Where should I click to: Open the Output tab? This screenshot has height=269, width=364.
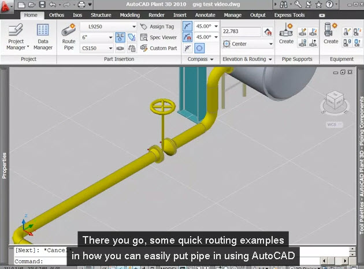click(258, 15)
